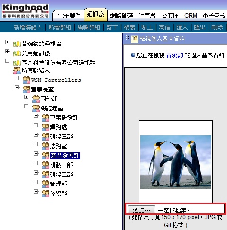The image size is (227, 230).
Task: Click the 業務處 group icon
Action: pos(45,127)
